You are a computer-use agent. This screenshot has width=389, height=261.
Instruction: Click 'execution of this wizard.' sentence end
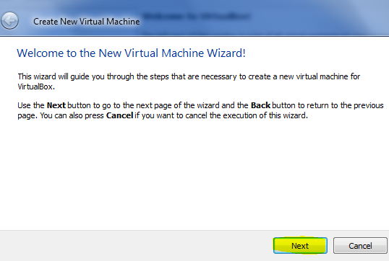coord(259,115)
